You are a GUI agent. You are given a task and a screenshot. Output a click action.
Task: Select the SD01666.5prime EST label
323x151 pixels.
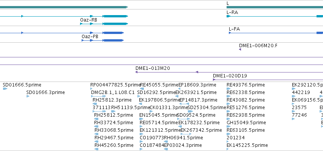[x=22, y=85]
